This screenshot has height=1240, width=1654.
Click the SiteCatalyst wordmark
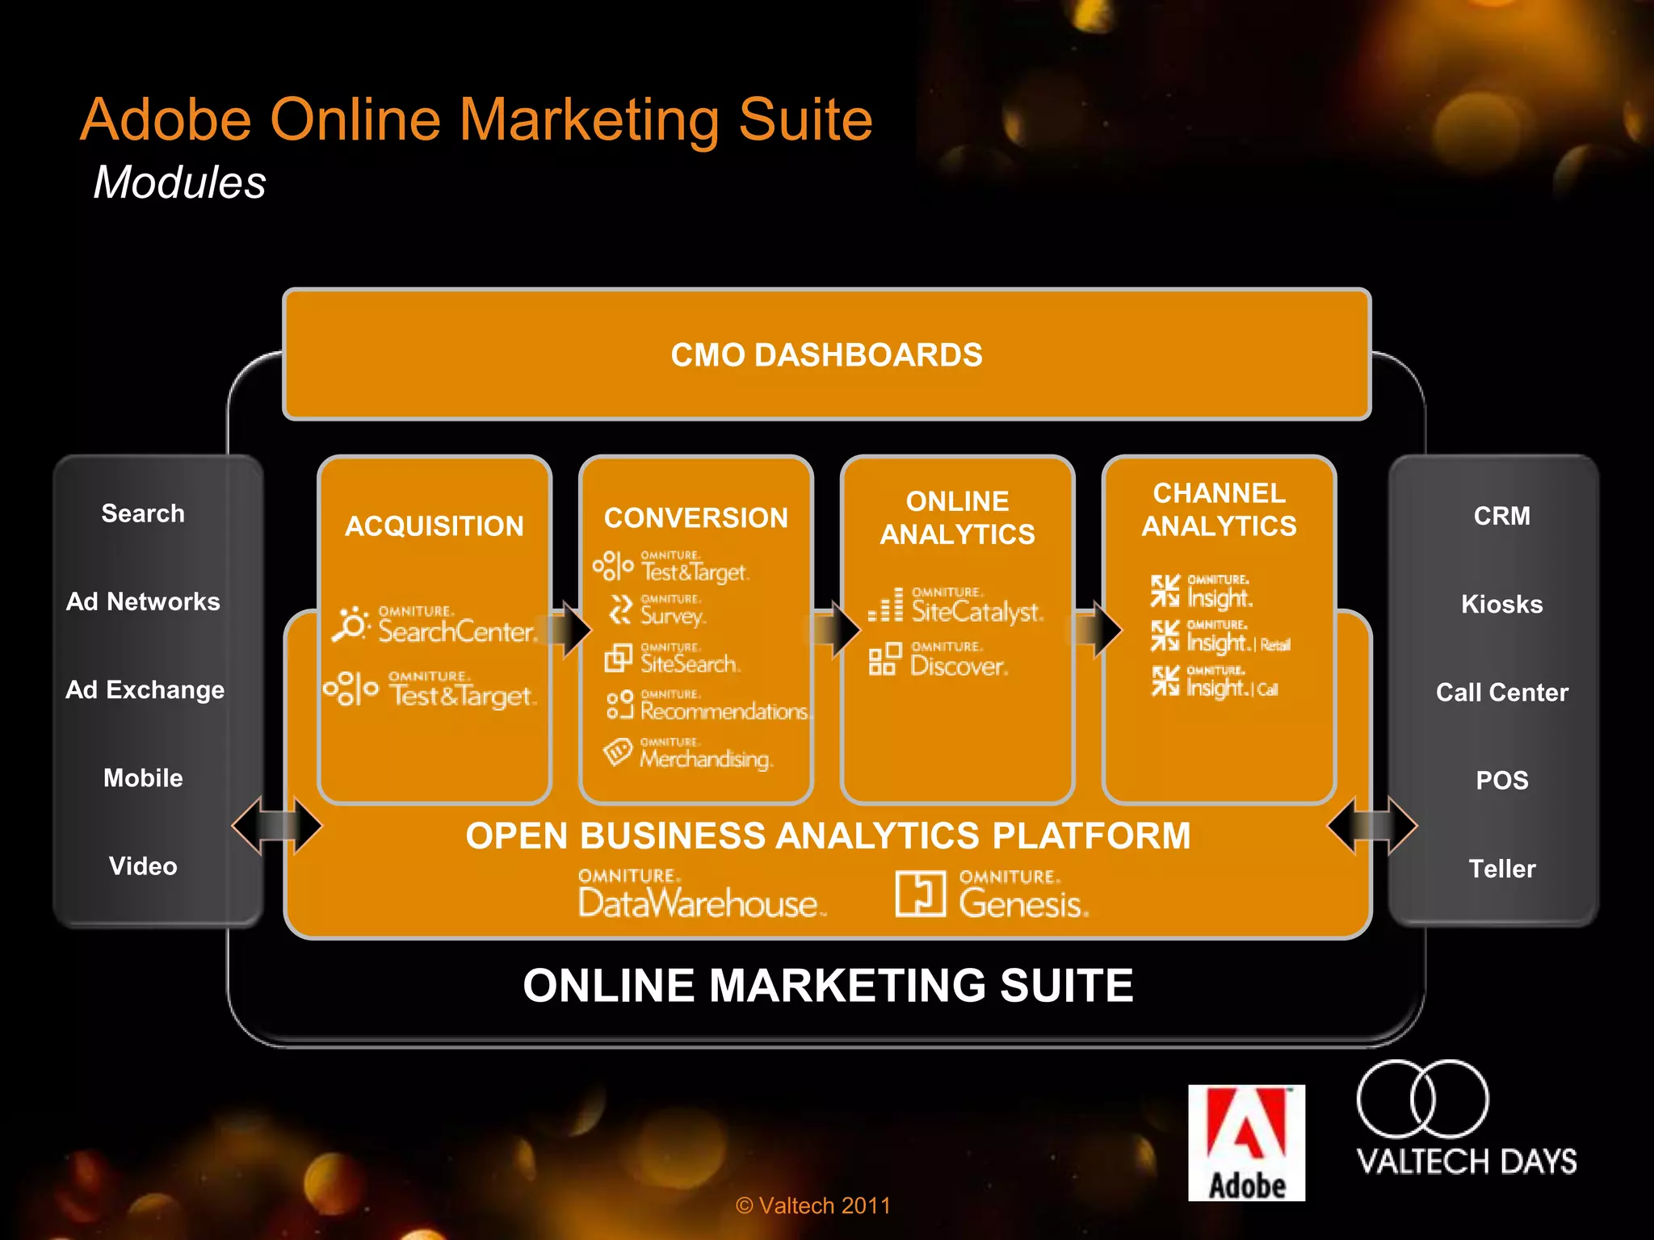[x=978, y=605]
